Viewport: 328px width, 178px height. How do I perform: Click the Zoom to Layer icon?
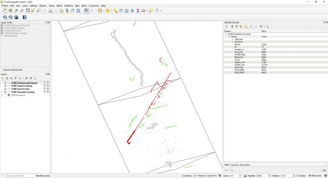(x=39, y=11)
